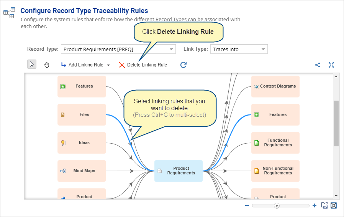Viewport: 344px width, 217px height.
Task: Click the zoom slider handle
Action: pos(277,206)
